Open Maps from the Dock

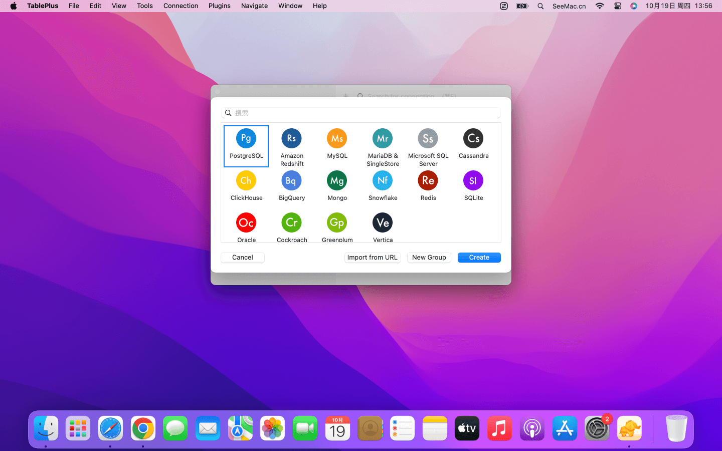tap(240, 428)
